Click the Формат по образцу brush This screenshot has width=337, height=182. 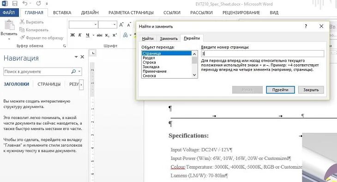pos(41,38)
